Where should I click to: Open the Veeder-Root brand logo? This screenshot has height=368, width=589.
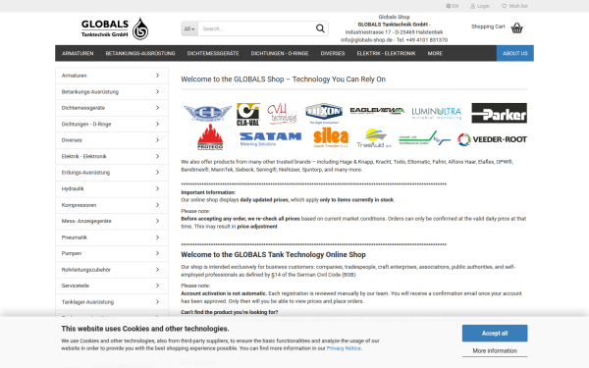492,139
